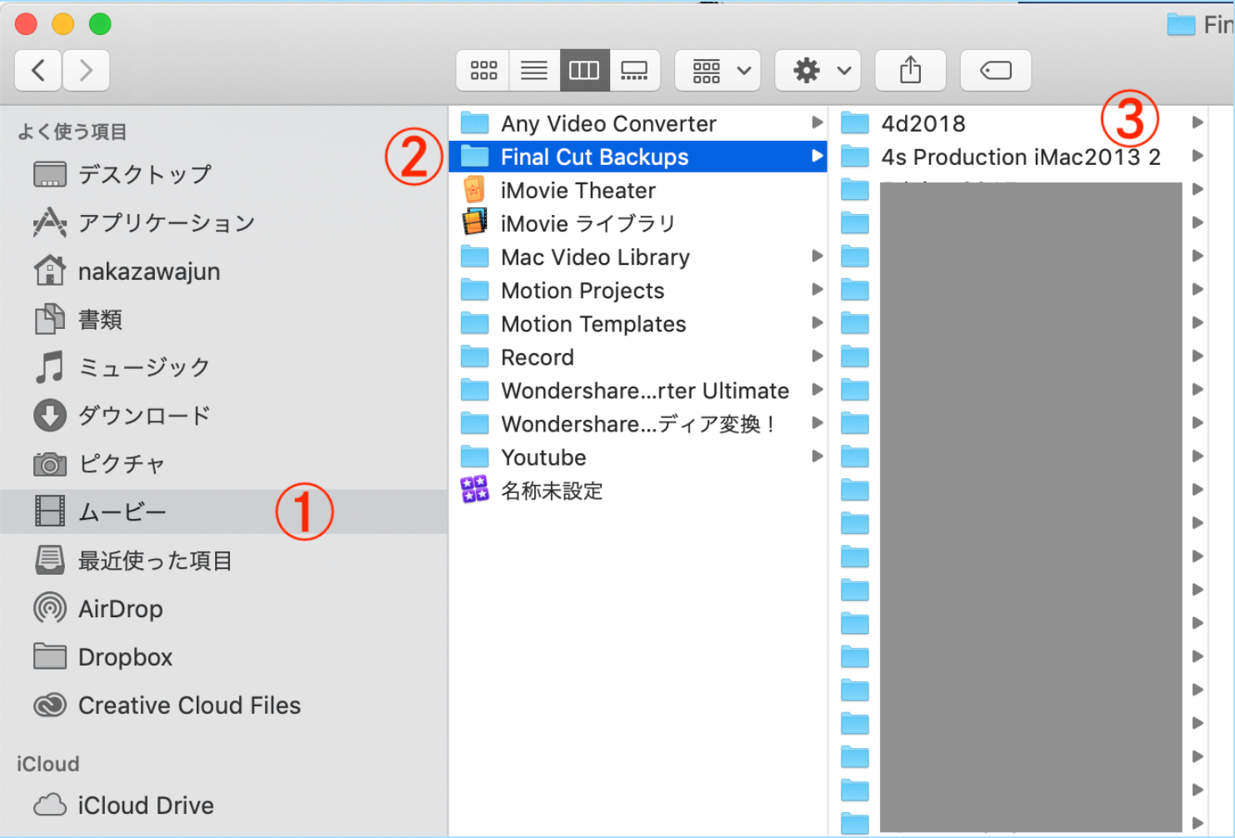
Task: Expand arrow next to Motion Templates
Action: click(x=817, y=323)
